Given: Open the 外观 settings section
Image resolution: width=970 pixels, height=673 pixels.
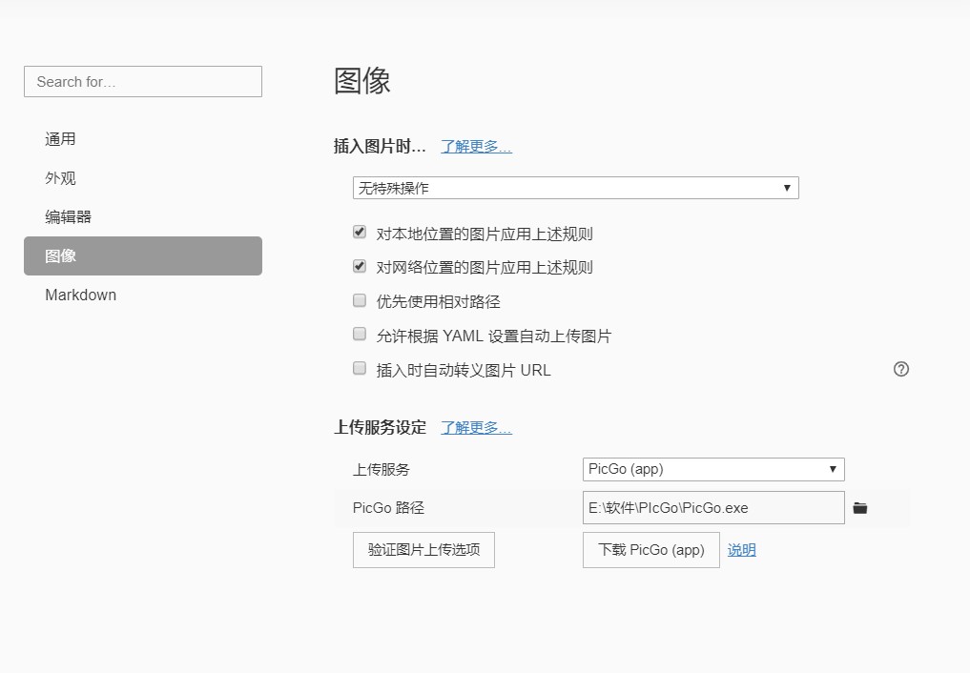Looking at the screenshot, I should 143,178.
